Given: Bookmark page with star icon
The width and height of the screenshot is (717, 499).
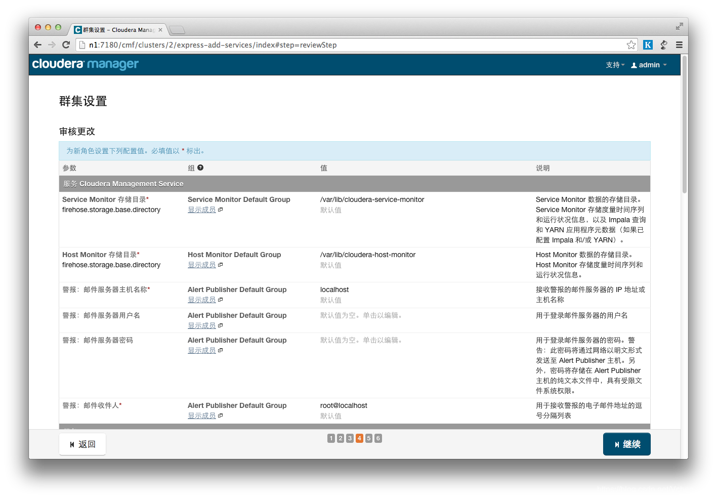Looking at the screenshot, I should click(631, 45).
